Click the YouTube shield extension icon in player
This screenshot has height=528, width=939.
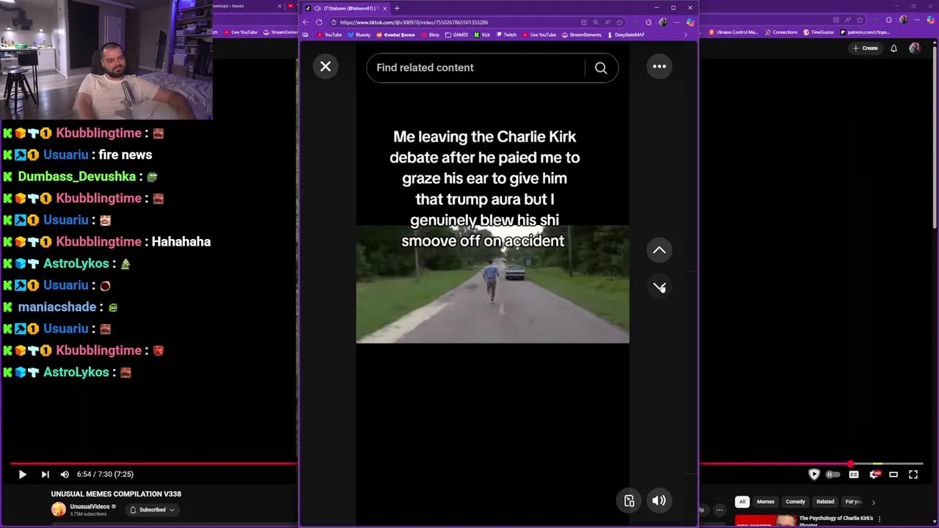point(814,474)
